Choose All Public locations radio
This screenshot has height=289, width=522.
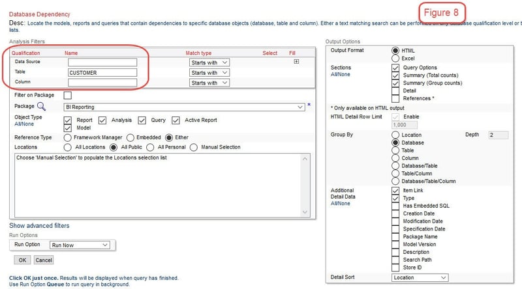[114, 147]
